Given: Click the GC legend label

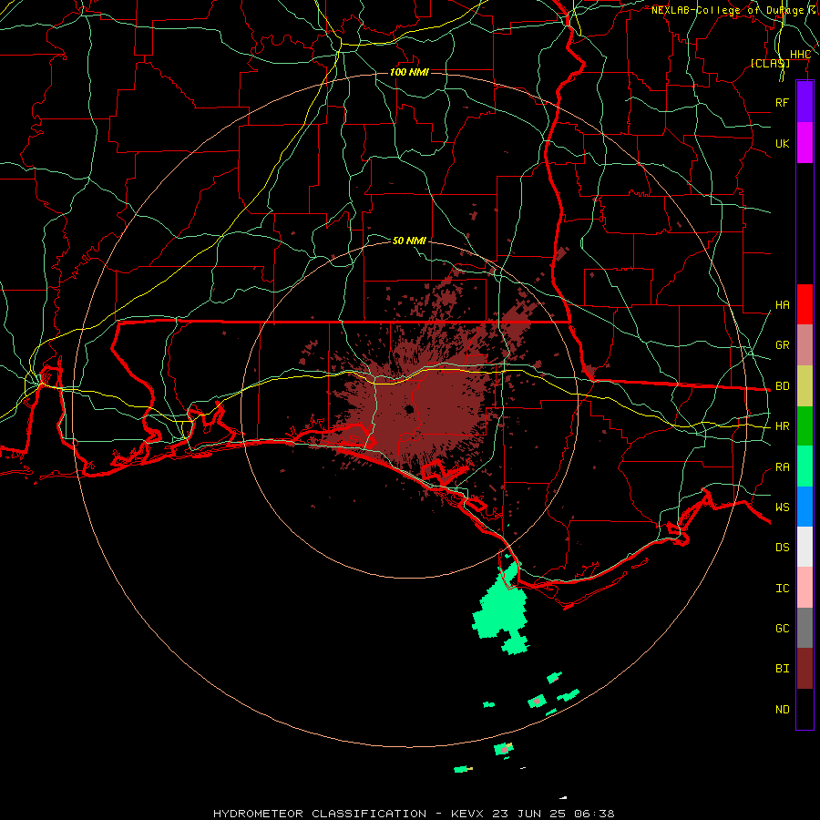Looking at the screenshot, I should click(782, 629).
